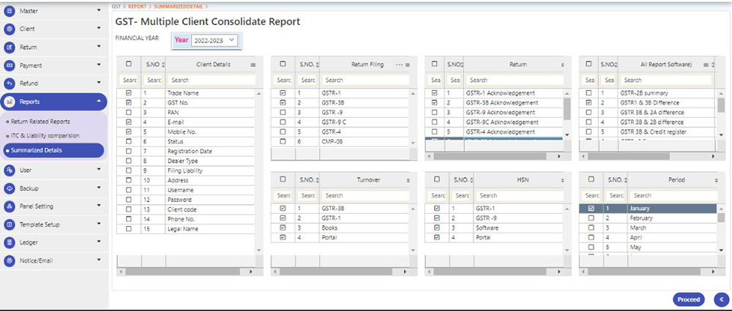Viewport: 732px width, 311px height.
Task: Select Return Related Reports menu item
Action: pyautogui.click(x=40, y=121)
